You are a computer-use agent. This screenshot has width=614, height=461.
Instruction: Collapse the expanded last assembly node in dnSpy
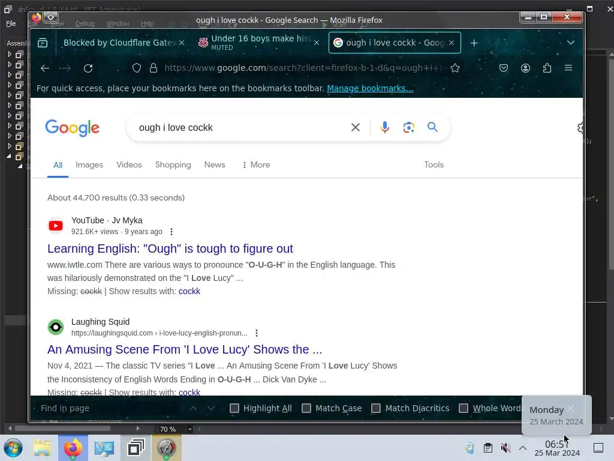point(9,156)
